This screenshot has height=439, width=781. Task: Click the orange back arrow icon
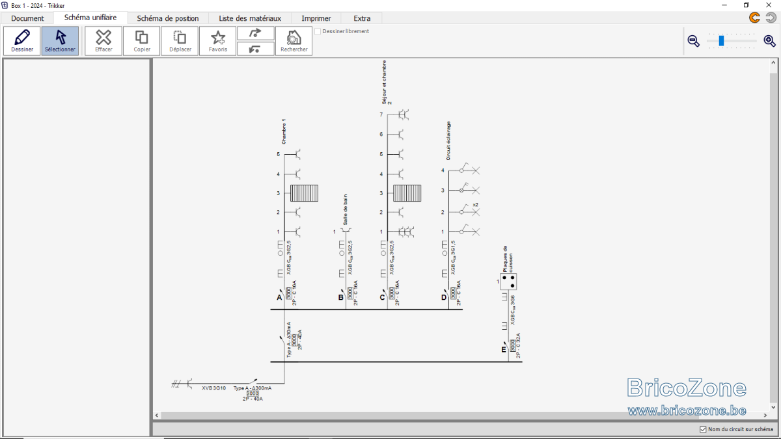click(755, 18)
